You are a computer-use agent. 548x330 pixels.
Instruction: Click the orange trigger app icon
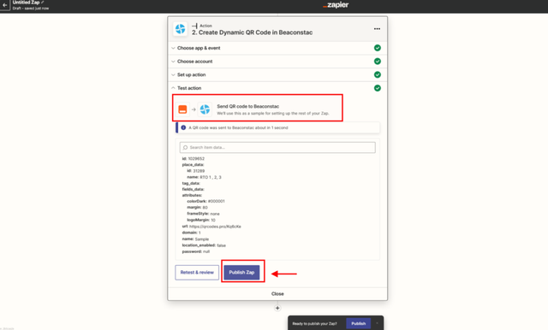[x=182, y=109]
